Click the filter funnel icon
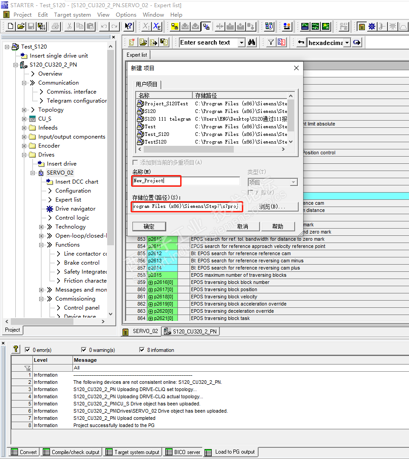Viewport: 409px width, 459px height. (x=271, y=42)
